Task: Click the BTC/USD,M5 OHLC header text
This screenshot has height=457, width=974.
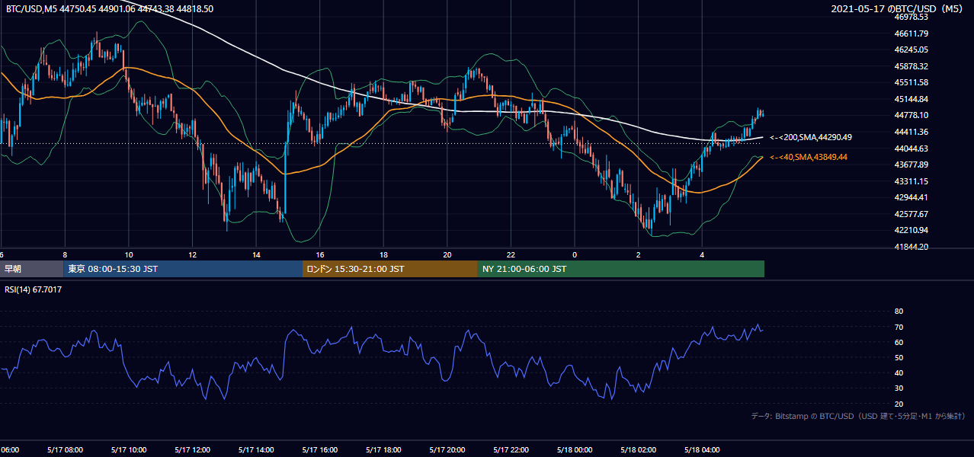Action: (110, 9)
